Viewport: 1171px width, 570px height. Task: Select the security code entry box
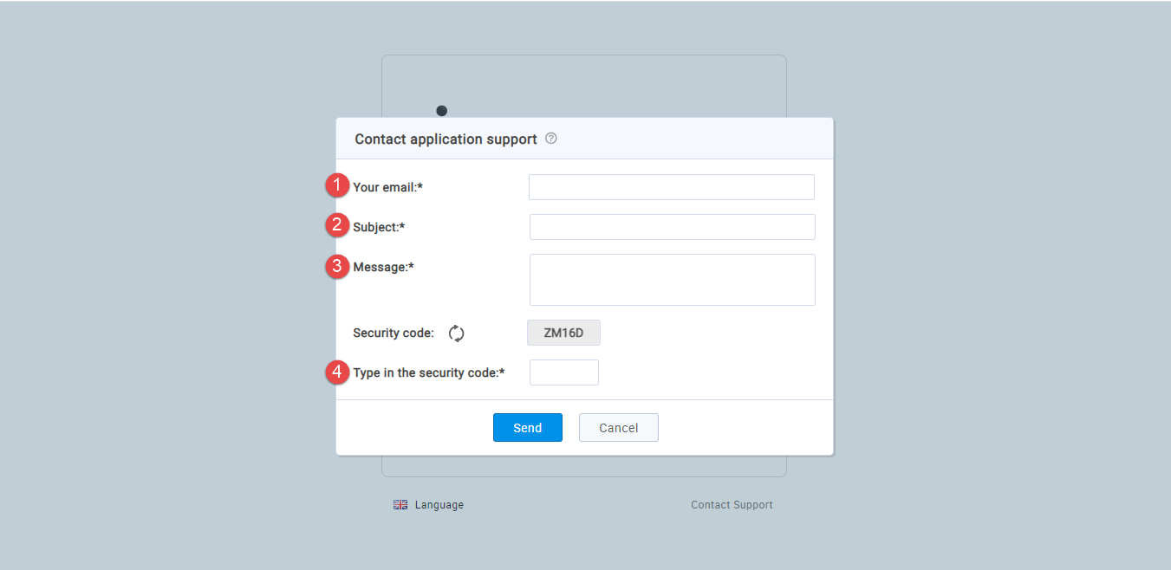[x=563, y=372]
